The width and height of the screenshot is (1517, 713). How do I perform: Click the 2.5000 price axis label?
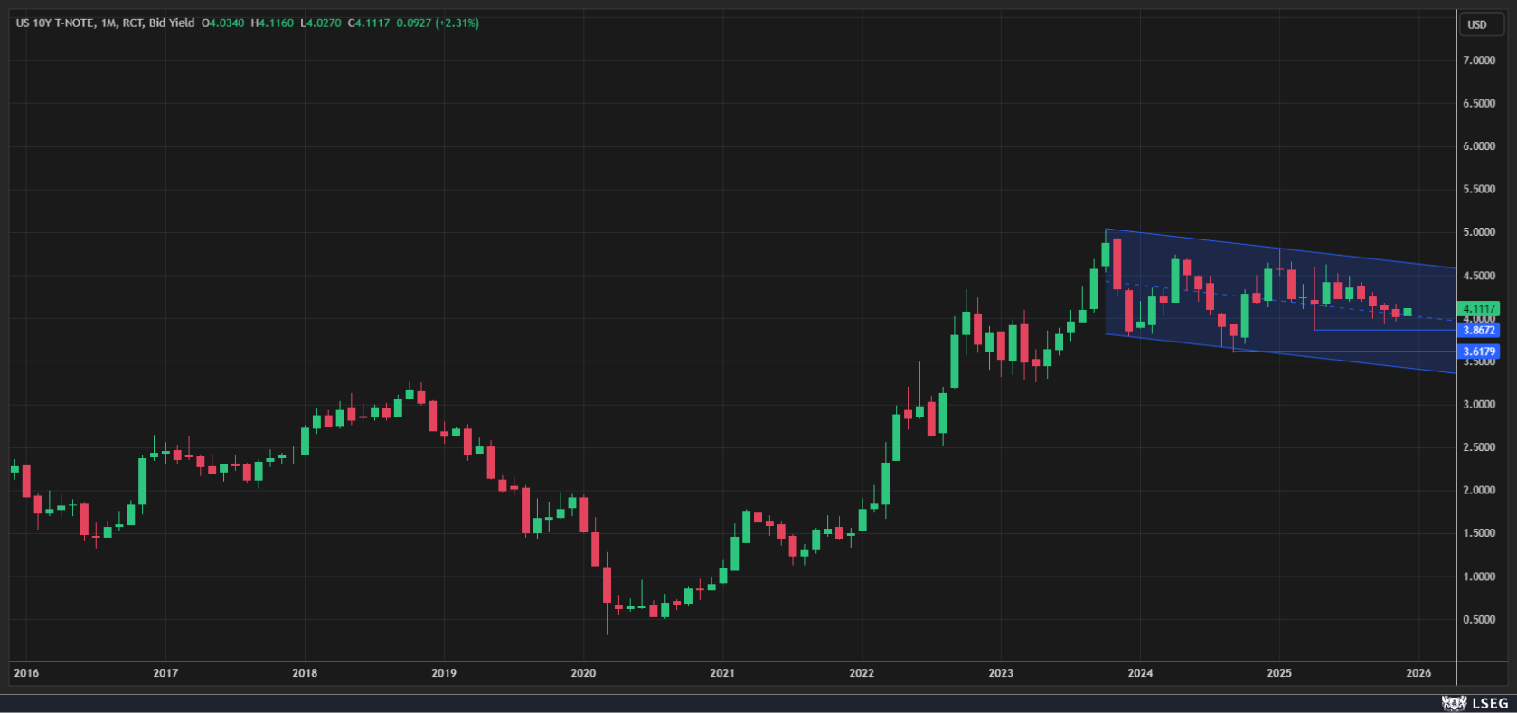[1479, 447]
